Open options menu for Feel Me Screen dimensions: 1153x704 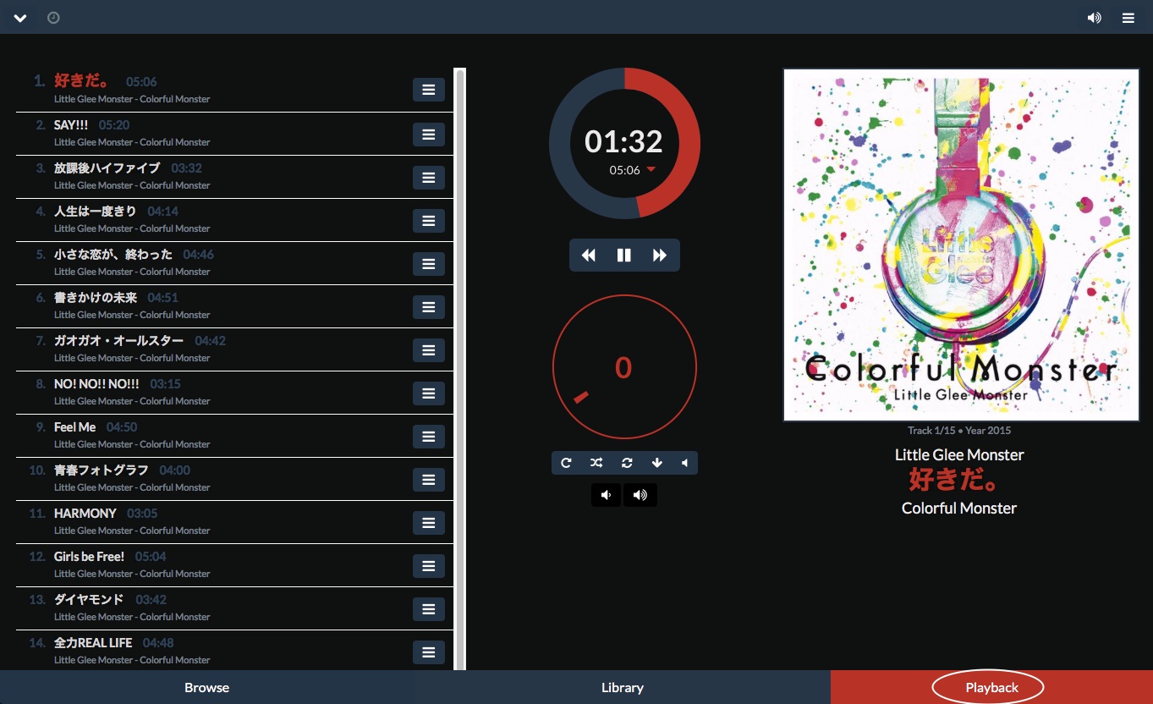pyautogui.click(x=429, y=436)
